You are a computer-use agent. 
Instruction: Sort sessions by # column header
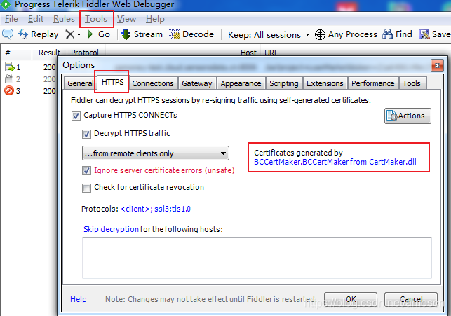pos(8,53)
